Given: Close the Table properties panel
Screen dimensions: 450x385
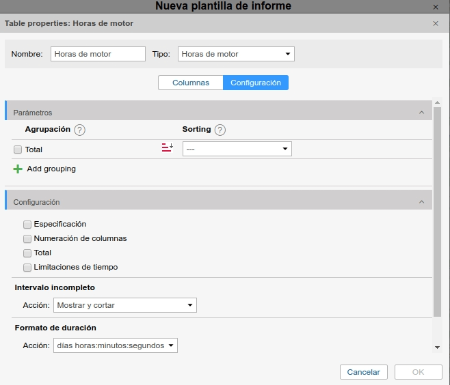Looking at the screenshot, I should (x=436, y=23).
